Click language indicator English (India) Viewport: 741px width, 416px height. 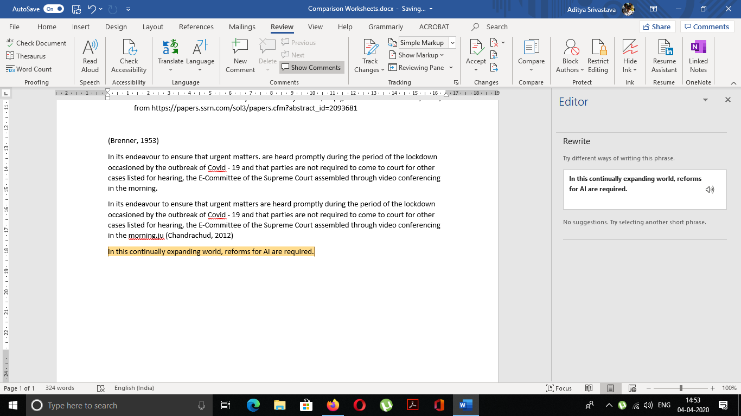(x=134, y=388)
